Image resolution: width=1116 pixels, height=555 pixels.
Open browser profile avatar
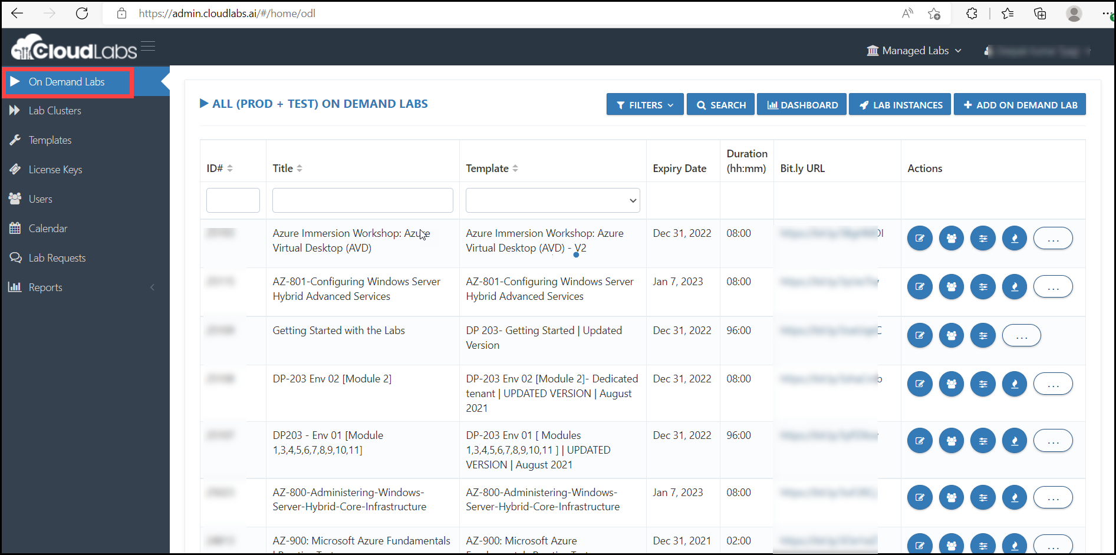(x=1074, y=14)
